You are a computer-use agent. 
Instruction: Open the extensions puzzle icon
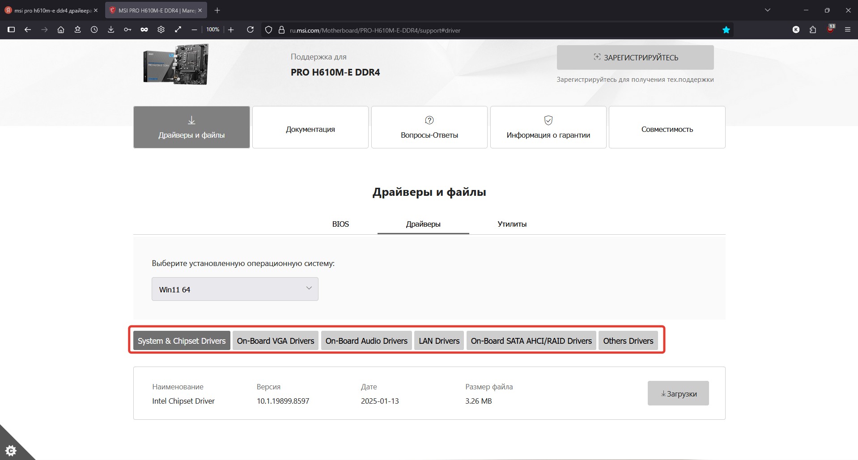(813, 30)
